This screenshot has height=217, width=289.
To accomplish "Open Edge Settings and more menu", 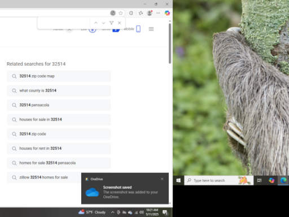I will (158, 13).
